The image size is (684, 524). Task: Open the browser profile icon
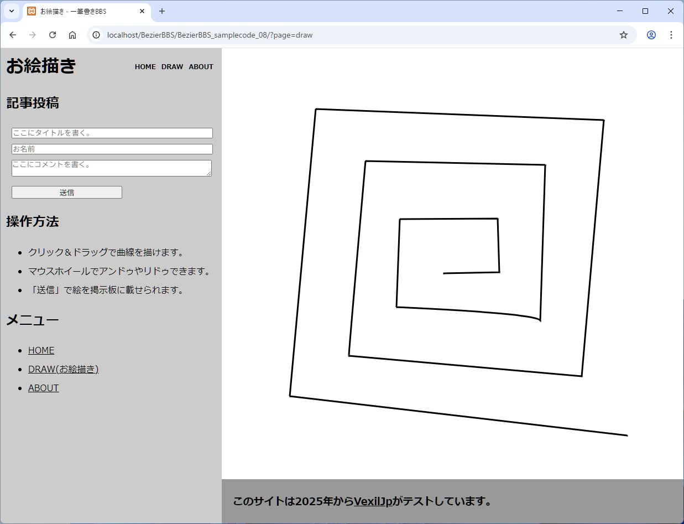point(651,35)
